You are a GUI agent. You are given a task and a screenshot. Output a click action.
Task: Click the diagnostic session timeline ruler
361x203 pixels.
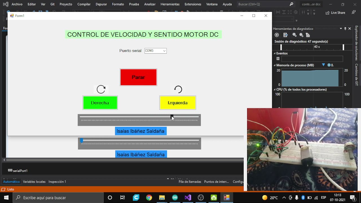click(312, 47)
